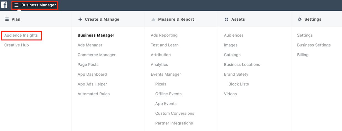This screenshot has width=342, height=131.
Task: Go to Business Settings
Action: [314, 45]
